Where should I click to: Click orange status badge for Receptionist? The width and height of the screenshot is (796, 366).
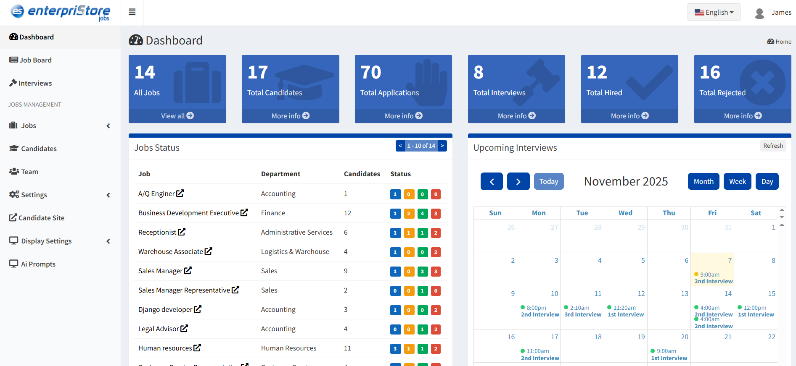(x=408, y=233)
